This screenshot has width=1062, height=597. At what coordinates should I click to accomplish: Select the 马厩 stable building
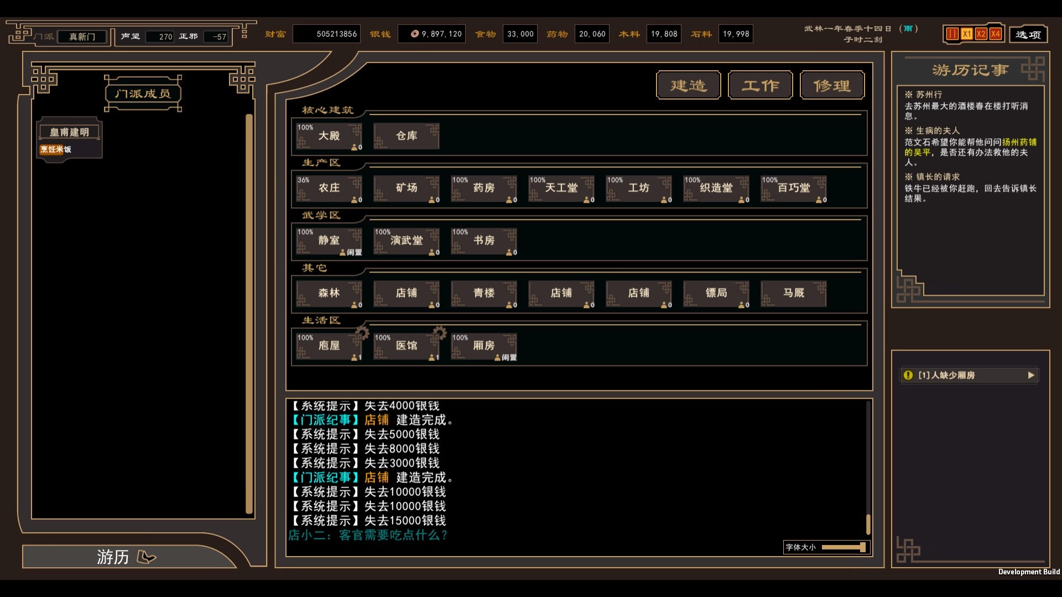[x=793, y=294]
